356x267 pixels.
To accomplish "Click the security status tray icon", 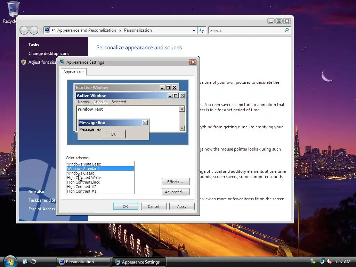I will 313,261.
